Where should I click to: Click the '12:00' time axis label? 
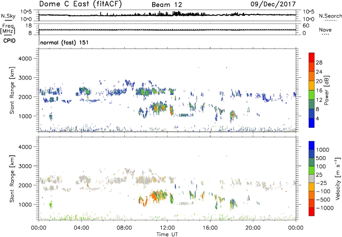167,228
